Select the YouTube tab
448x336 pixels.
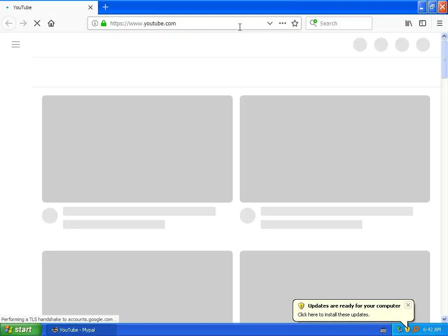coord(49,7)
